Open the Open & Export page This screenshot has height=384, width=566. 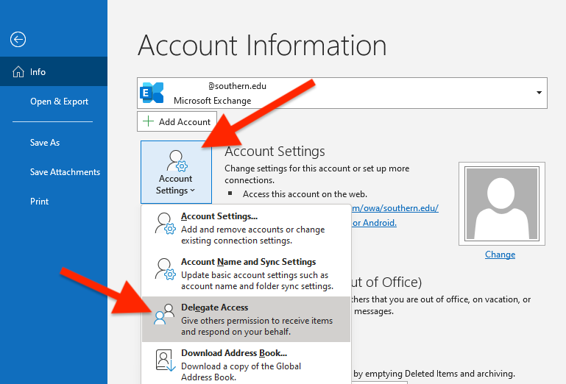click(x=59, y=102)
